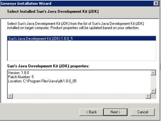The width and height of the screenshot is (161, 121).
Task: Click blank area below Location in properties
Action: point(79,88)
